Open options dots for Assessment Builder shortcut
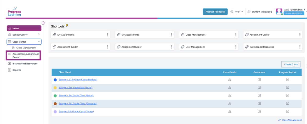The image size is (307, 124). coord(107,47)
